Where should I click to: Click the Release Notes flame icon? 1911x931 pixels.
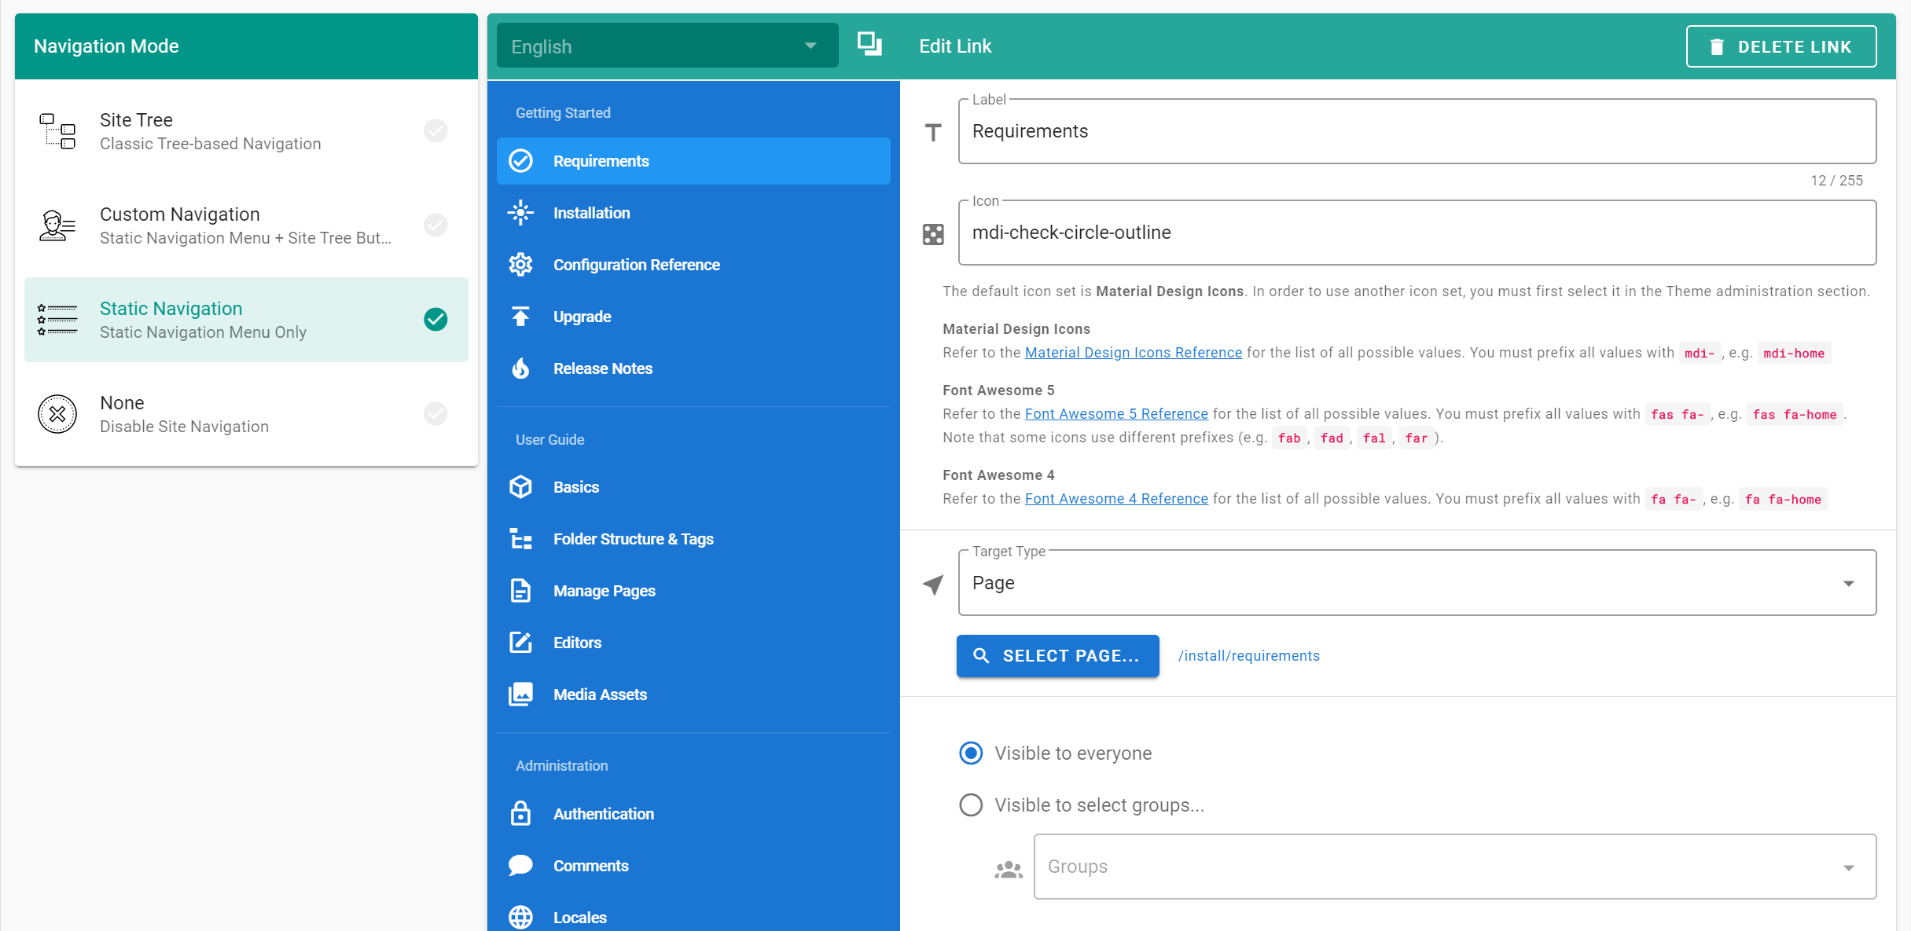[x=522, y=368]
